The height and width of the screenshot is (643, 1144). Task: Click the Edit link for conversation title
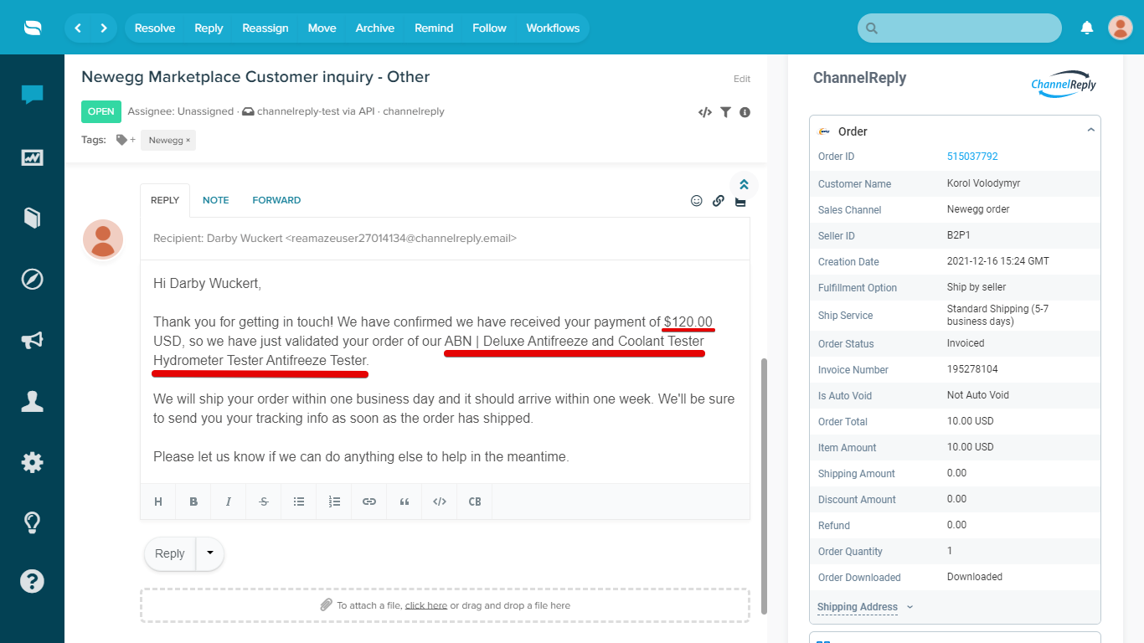(742, 79)
